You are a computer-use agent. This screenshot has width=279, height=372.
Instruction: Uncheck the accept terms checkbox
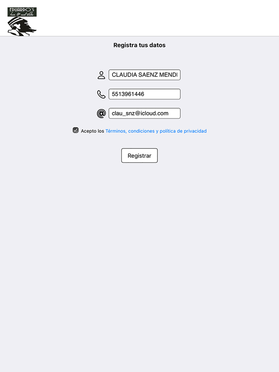[75, 130]
